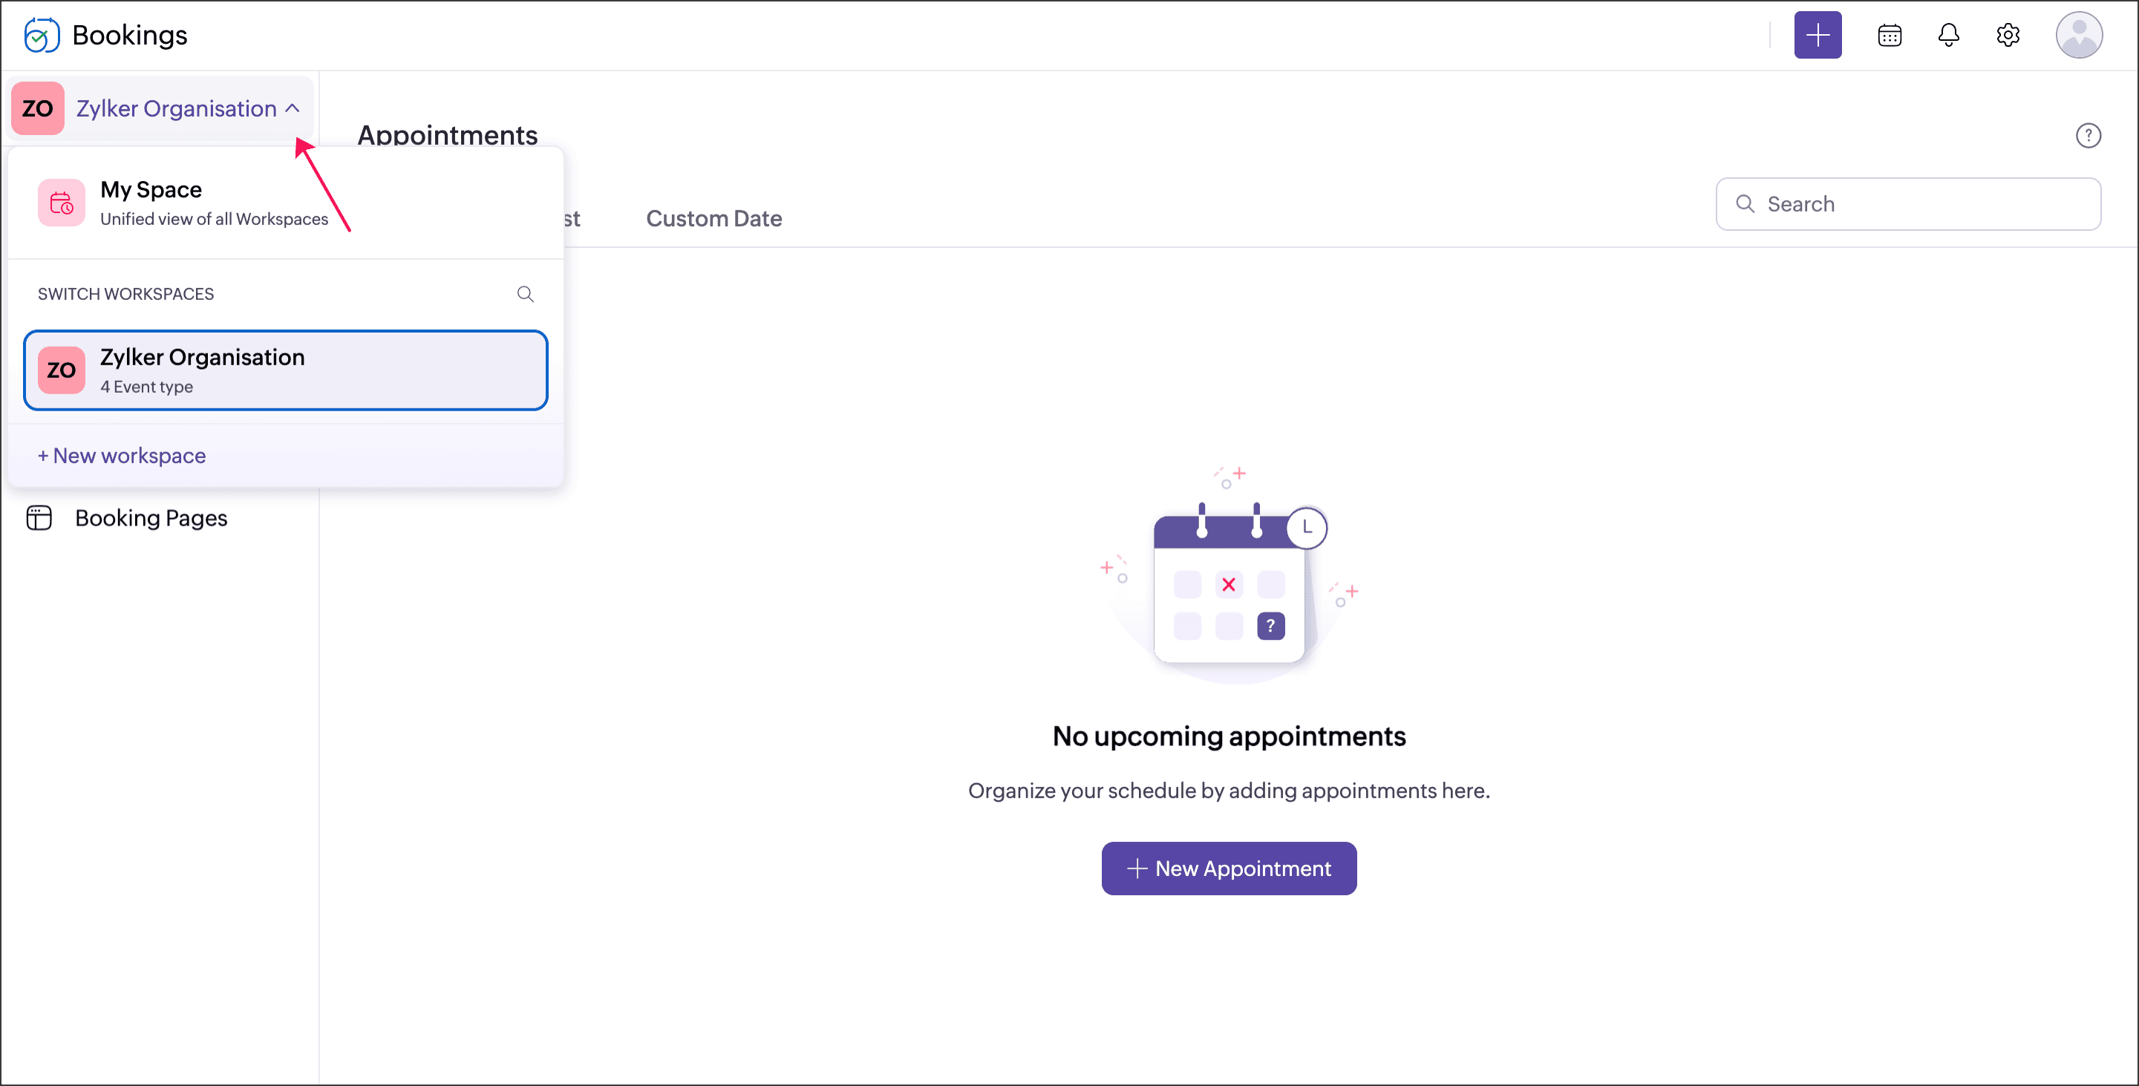Open the calendar view icon
Screen dimensions: 2139x1086
click(x=1889, y=35)
